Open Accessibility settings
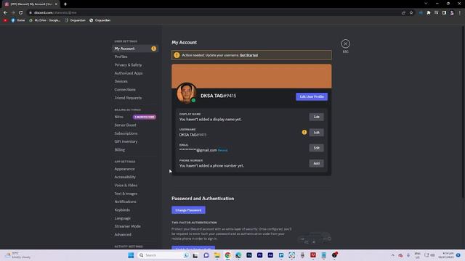This screenshot has width=465, height=261. point(125,177)
